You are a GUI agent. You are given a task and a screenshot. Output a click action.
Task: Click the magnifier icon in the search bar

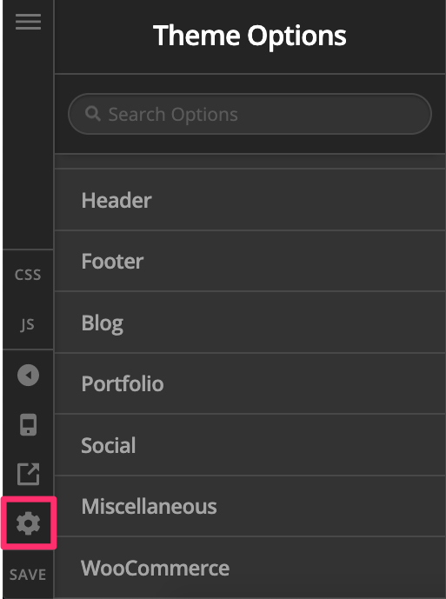pyautogui.click(x=92, y=114)
